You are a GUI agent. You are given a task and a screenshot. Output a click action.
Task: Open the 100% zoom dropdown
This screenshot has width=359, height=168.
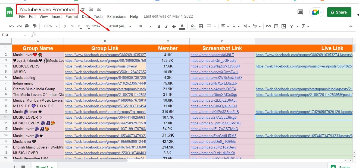(x=51, y=26)
